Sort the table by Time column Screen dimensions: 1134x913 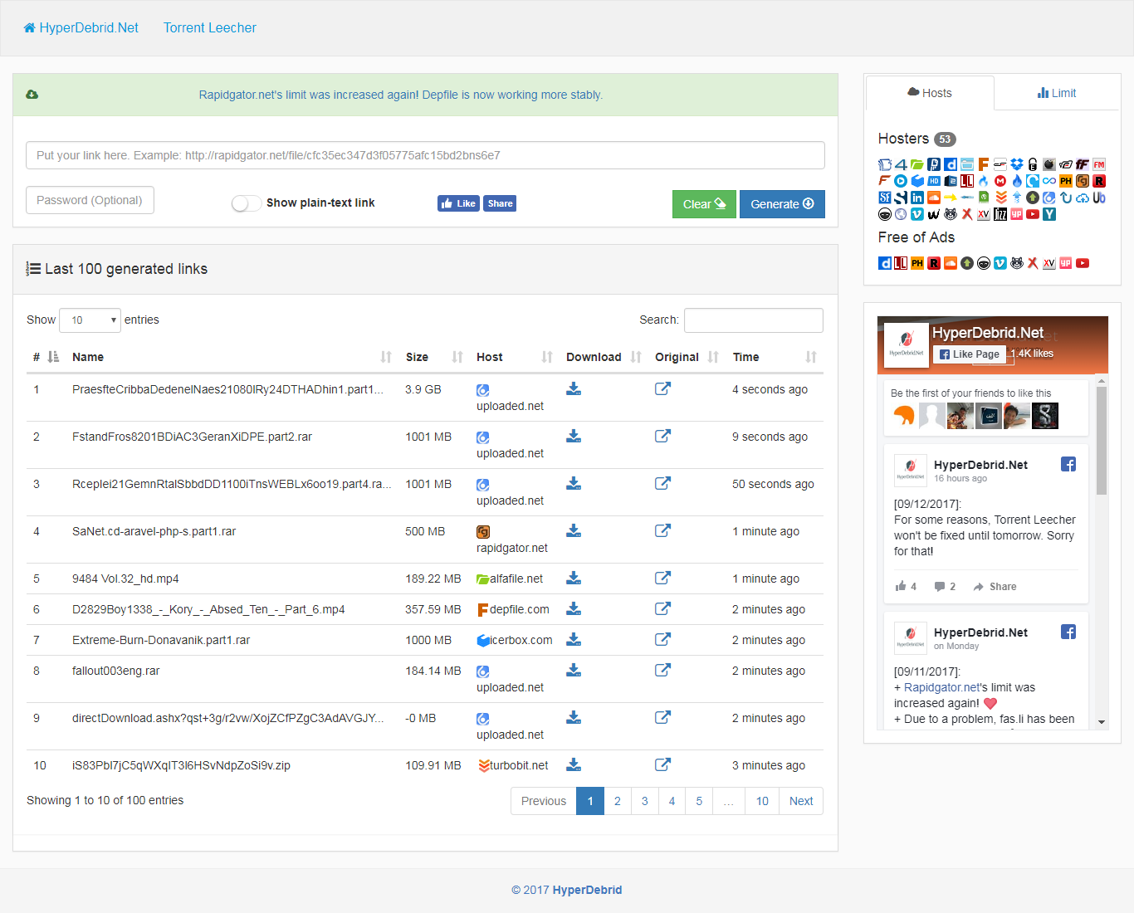tap(775, 357)
